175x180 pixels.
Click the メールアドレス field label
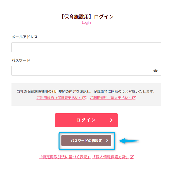(24, 37)
